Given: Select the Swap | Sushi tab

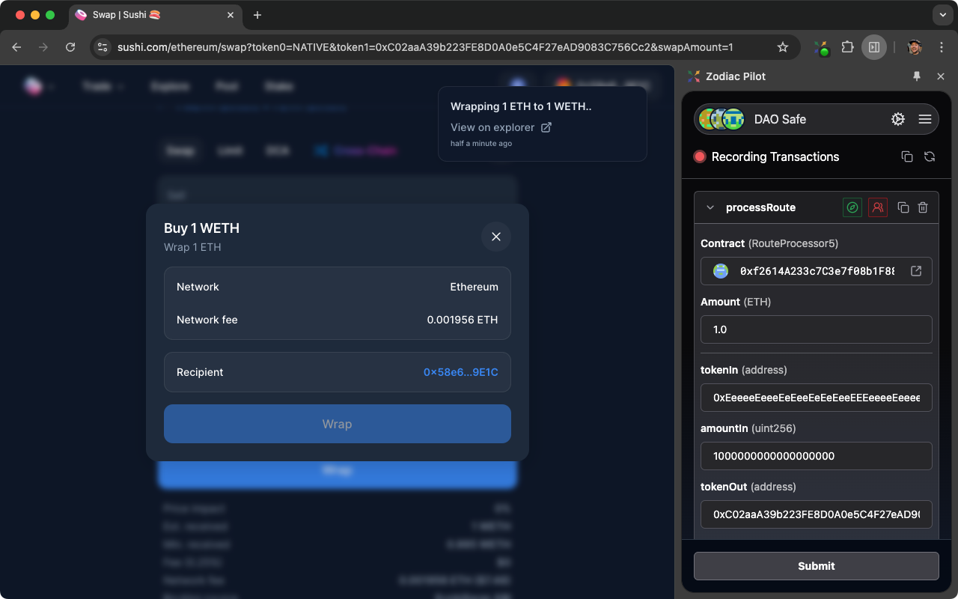Looking at the screenshot, I should click(156, 15).
